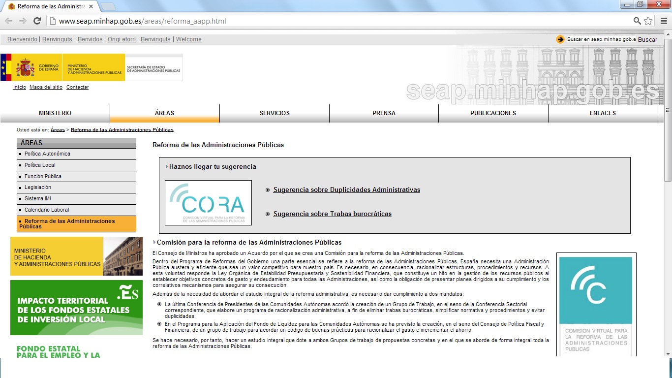Select Función Pública in the sidebar

point(43,176)
